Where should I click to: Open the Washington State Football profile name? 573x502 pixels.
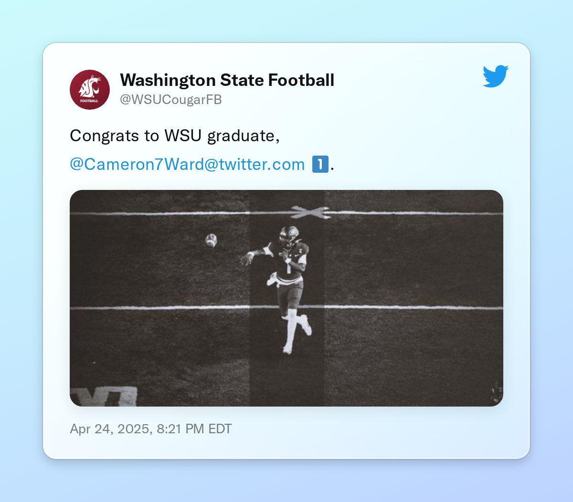point(227,80)
